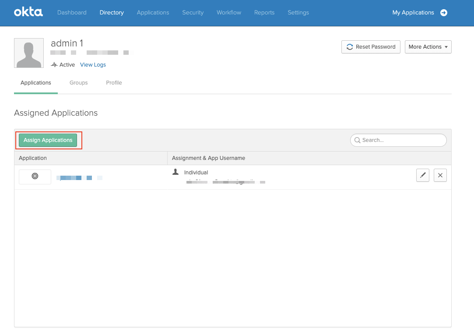Click the My Applications arrow icon

point(444,13)
